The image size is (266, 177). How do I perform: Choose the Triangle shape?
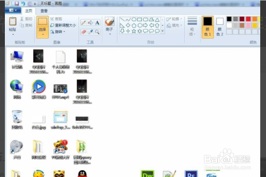tap(157, 19)
